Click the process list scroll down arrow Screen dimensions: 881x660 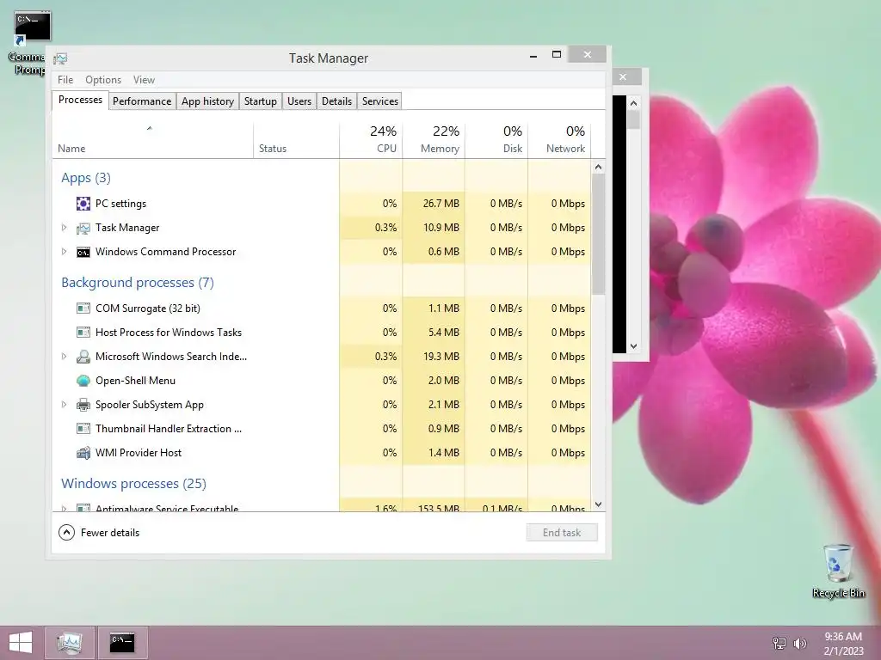click(599, 504)
